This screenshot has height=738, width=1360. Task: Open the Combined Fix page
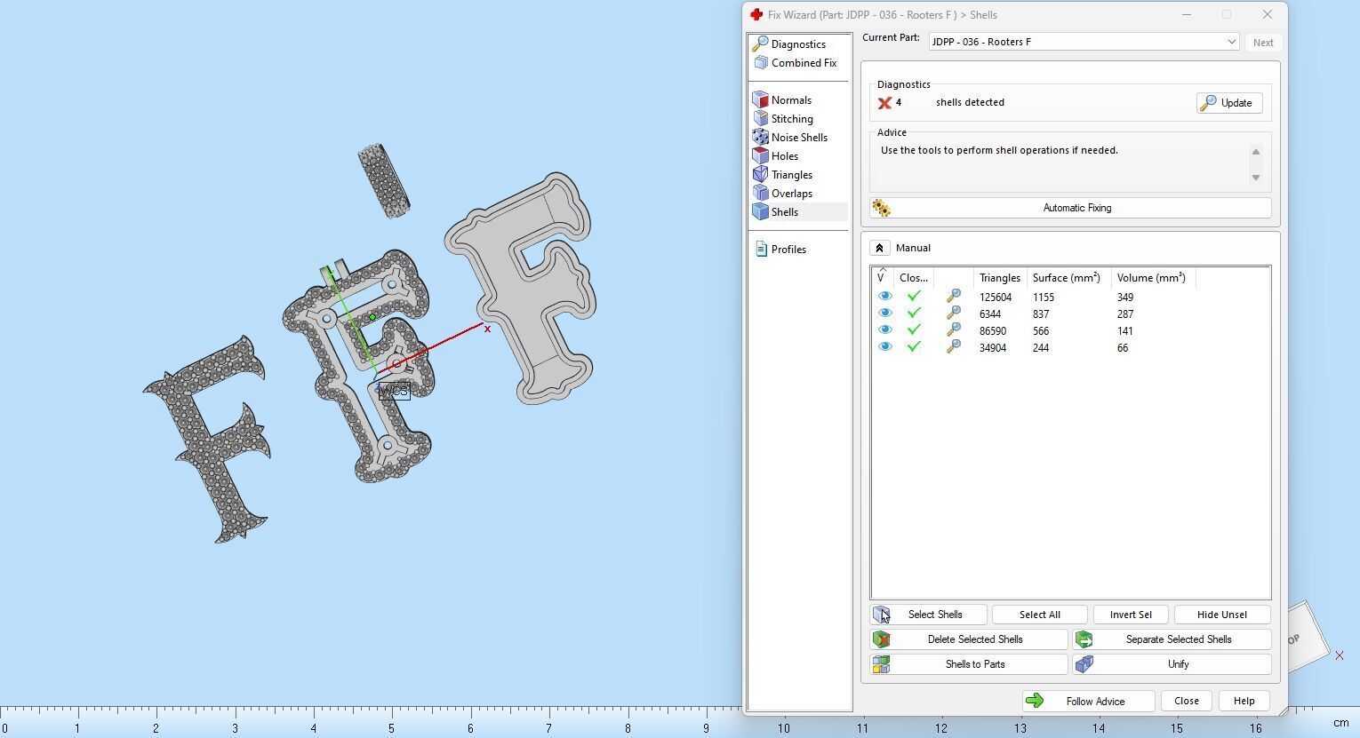[x=795, y=63]
